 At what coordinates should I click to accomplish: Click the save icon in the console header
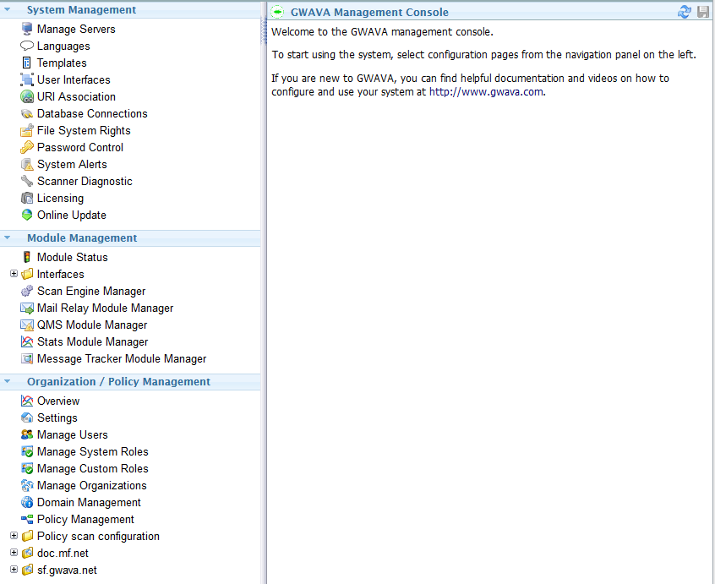click(703, 12)
